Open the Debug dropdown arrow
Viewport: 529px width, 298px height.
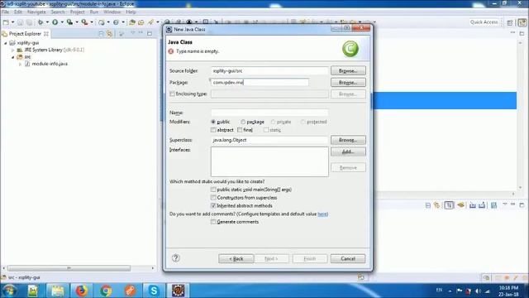[x=47, y=22]
